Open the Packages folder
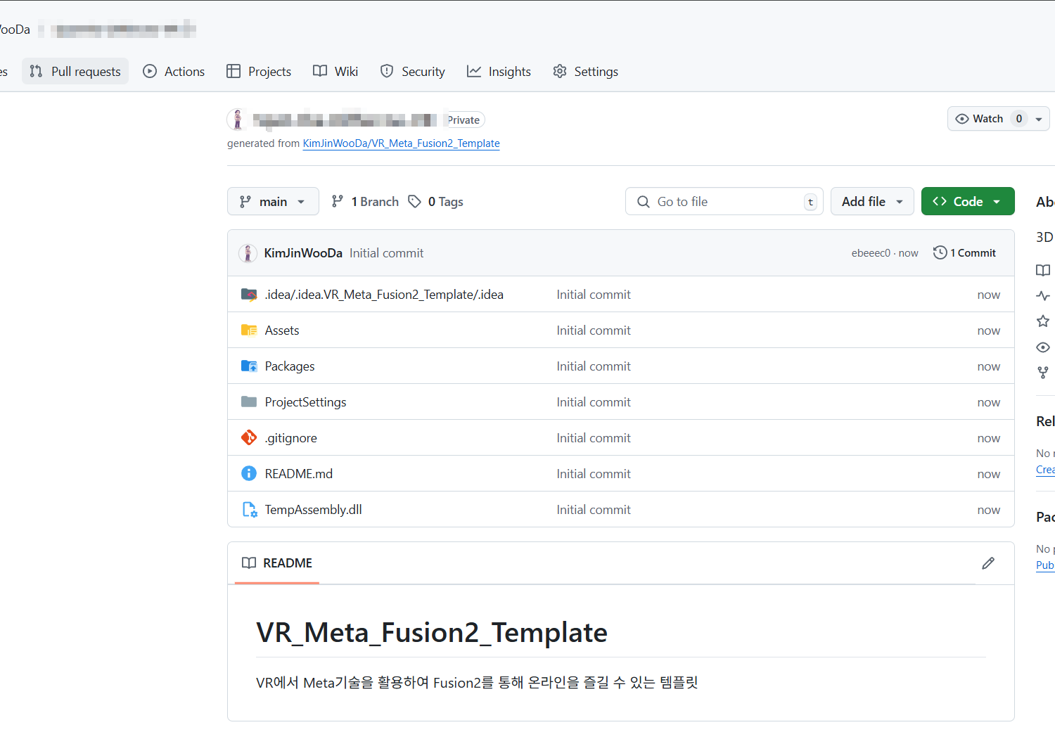 tap(290, 366)
